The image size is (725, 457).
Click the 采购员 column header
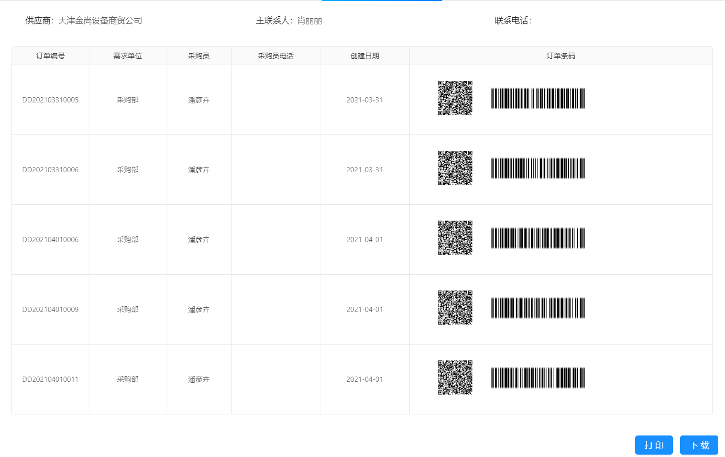click(x=199, y=56)
